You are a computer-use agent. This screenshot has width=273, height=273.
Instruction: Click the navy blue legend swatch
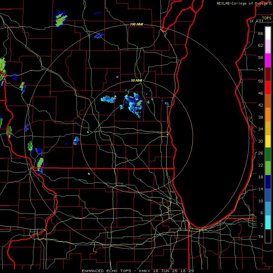pos(268,182)
